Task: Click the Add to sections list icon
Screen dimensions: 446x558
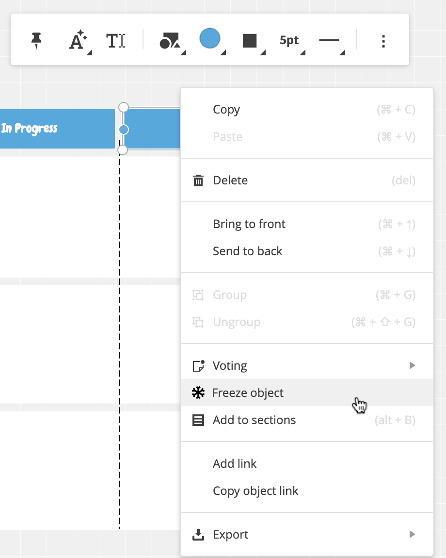Action: pyautogui.click(x=198, y=420)
